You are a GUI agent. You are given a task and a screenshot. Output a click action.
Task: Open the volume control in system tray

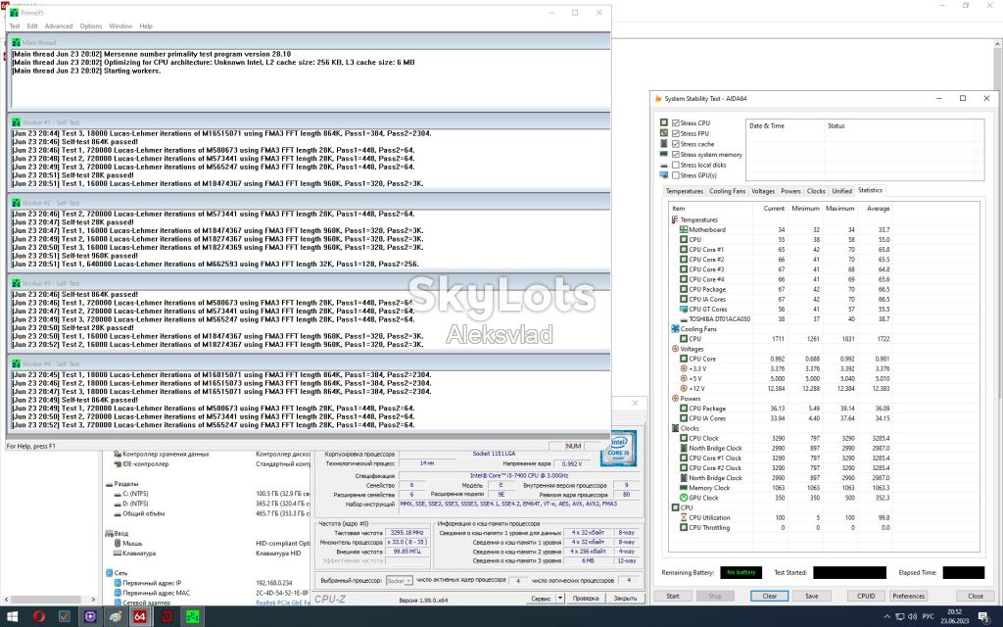(x=912, y=617)
